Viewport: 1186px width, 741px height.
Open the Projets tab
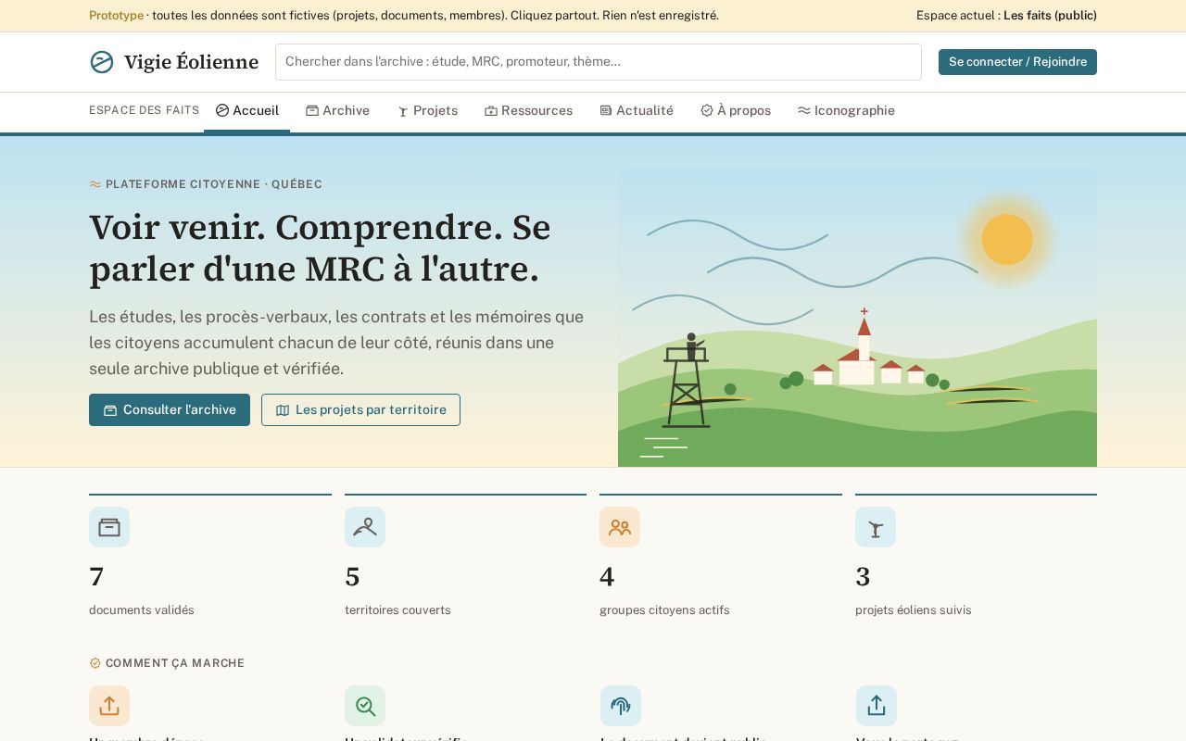click(x=427, y=111)
